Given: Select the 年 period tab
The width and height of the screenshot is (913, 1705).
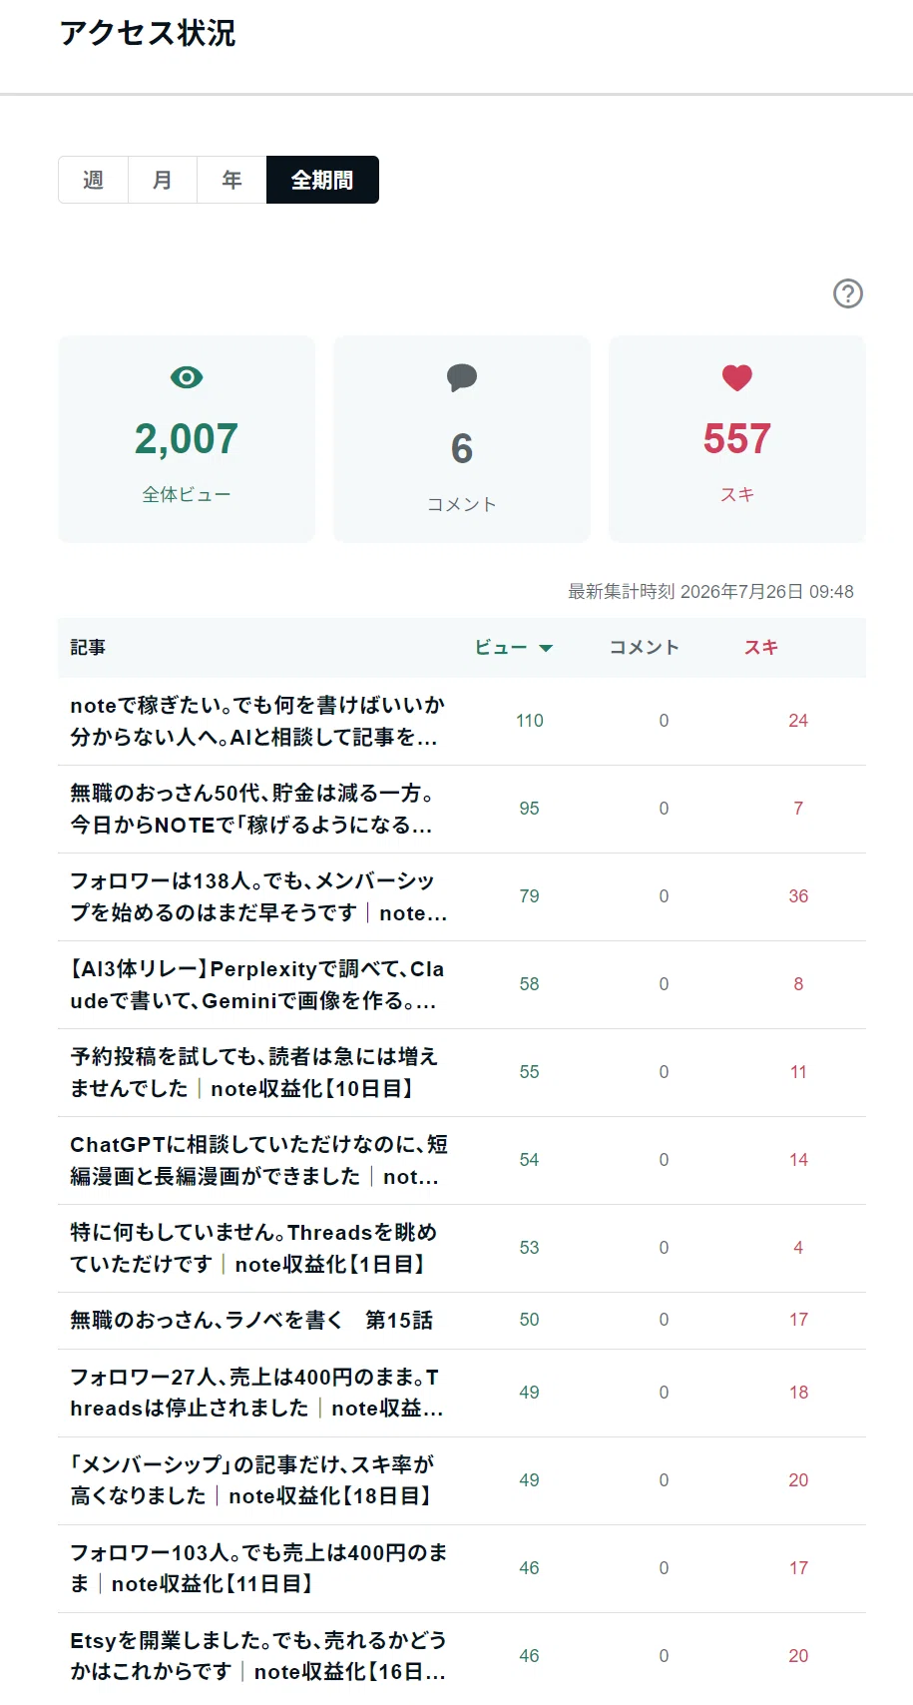Looking at the screenshot, I should tap(231, 180).
